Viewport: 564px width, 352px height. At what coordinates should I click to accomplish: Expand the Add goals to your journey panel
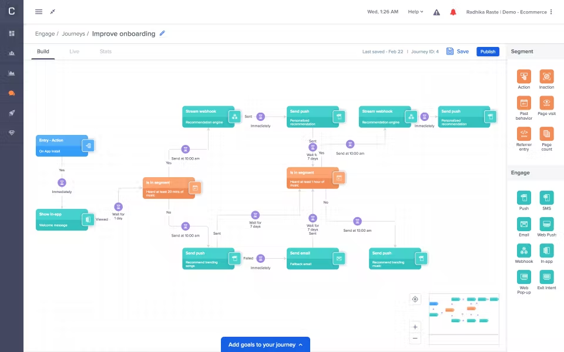[x=266, y=344]
